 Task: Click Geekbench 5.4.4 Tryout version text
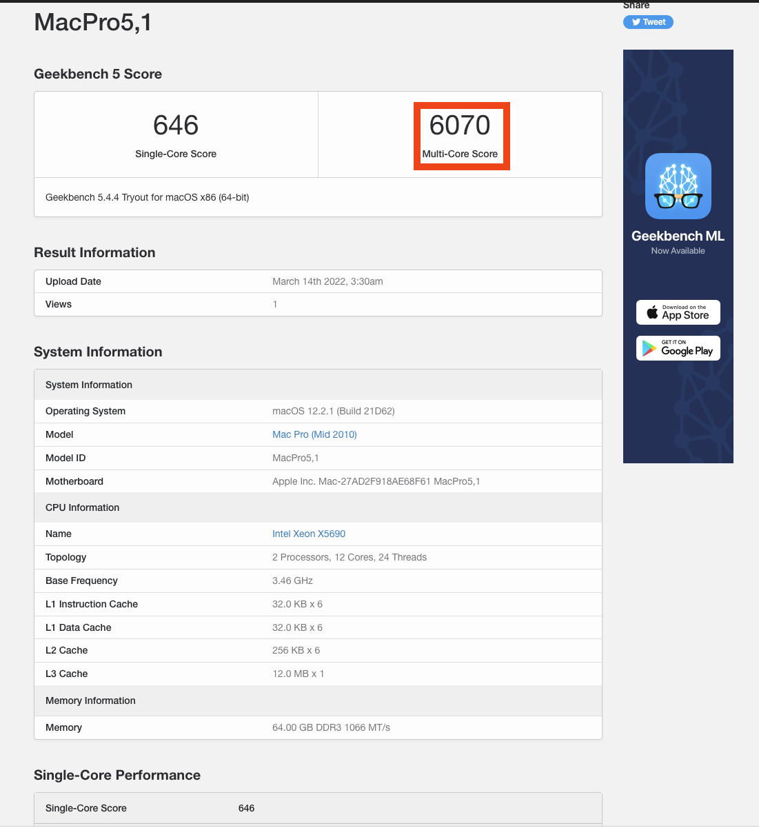[x=148, y=197]
